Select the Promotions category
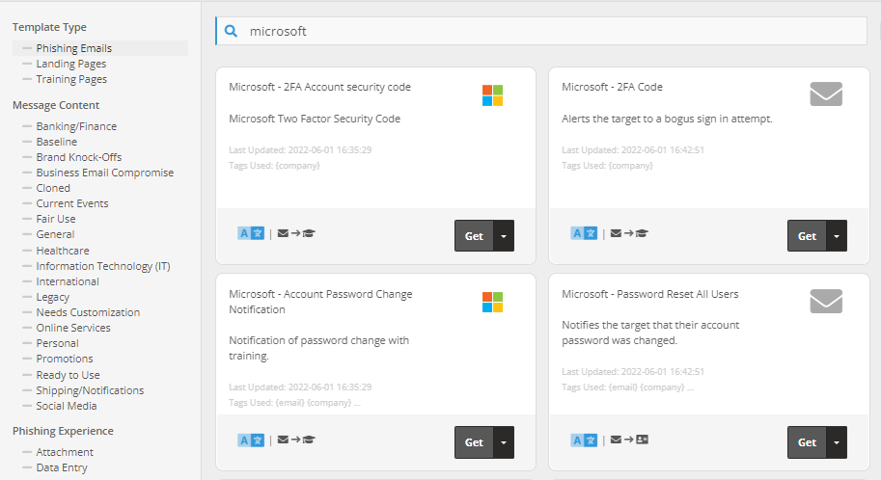This screenshot has width=881, height=480. coord(65,359)
